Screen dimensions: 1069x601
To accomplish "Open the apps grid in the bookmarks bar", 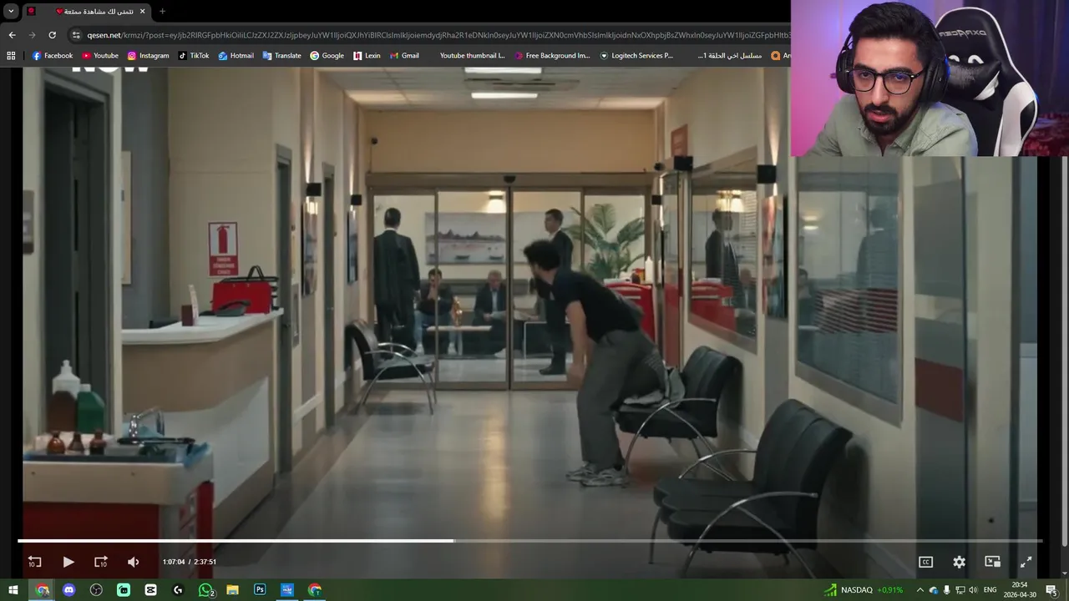I will pyautogui.click(x=11, y=55).
